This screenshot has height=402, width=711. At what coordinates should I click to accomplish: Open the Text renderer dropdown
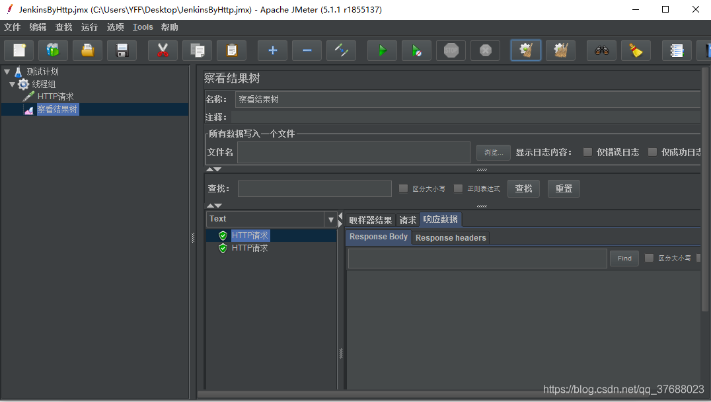[330, 220]
